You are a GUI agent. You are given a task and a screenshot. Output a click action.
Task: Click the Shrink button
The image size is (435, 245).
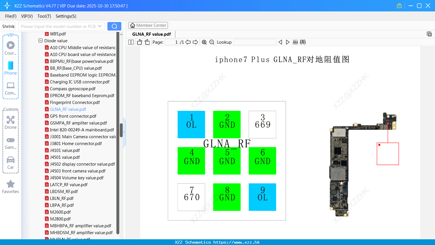tap(8, 26)
